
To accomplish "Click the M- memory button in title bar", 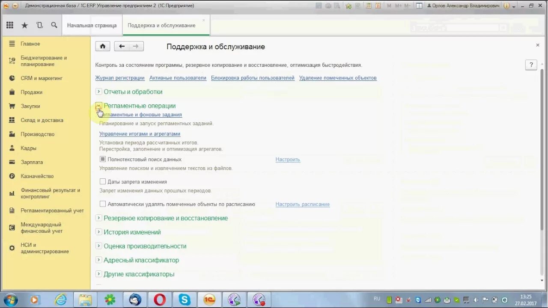I will (408, 6).
